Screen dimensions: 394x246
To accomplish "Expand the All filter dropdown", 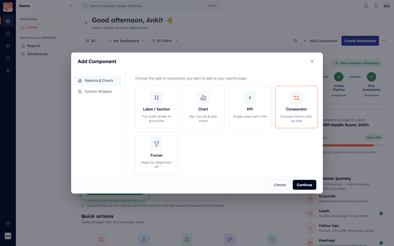I will (93, 41).
